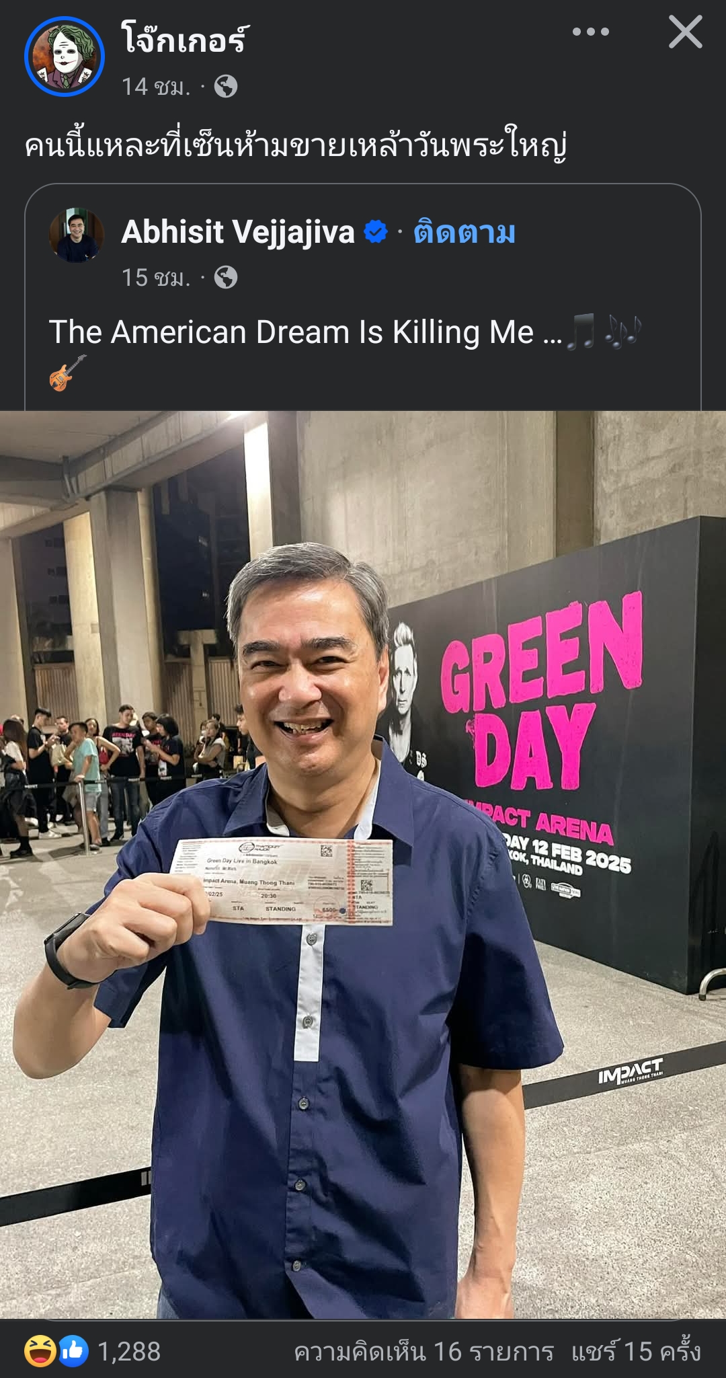Open the Joker page profile picture
The width and height of the screenshot is (726, 1378).
(x=65, y=56)
